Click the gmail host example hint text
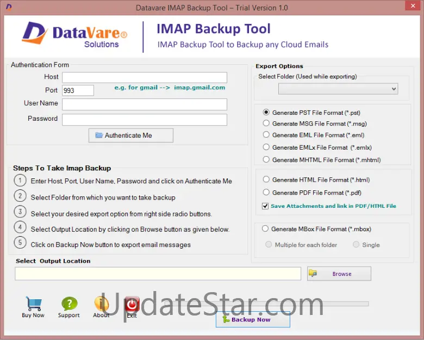 click(x=170, y=88)
